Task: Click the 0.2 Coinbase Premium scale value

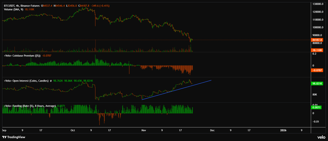Action: (314, 54)
